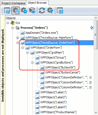
Task: Click the window-with-checkmark toolbar icon
Action: 7,10
